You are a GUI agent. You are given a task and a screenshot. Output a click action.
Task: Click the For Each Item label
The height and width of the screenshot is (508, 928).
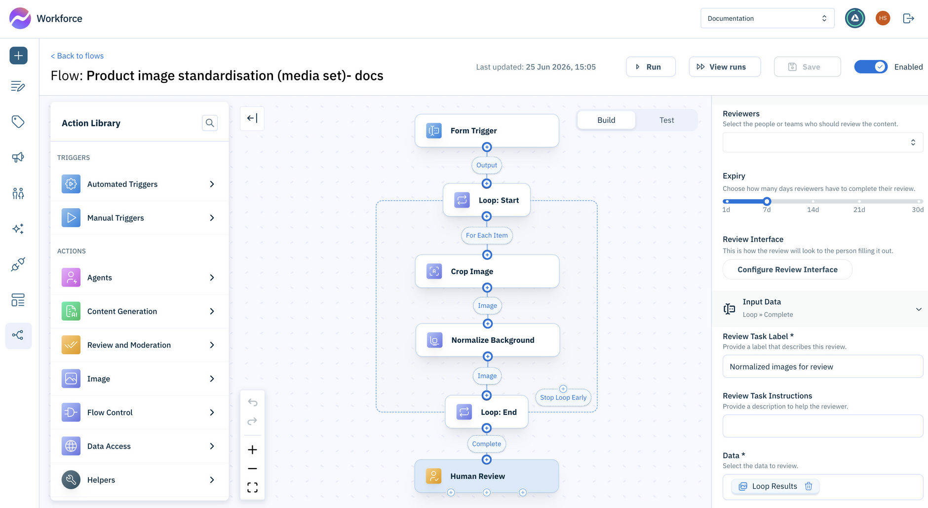click(487, 236)
